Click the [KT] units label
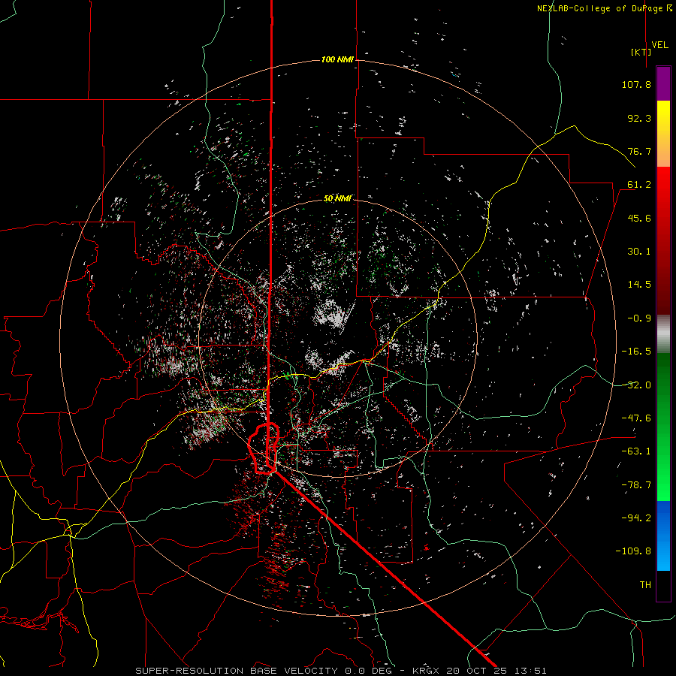The width and height of the screenshot is (676, 676). 641,52
